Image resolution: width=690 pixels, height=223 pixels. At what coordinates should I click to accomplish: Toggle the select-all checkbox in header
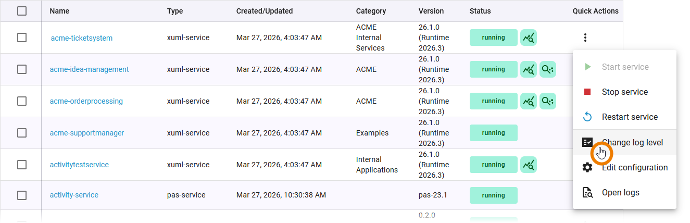[x=22, y=11]
